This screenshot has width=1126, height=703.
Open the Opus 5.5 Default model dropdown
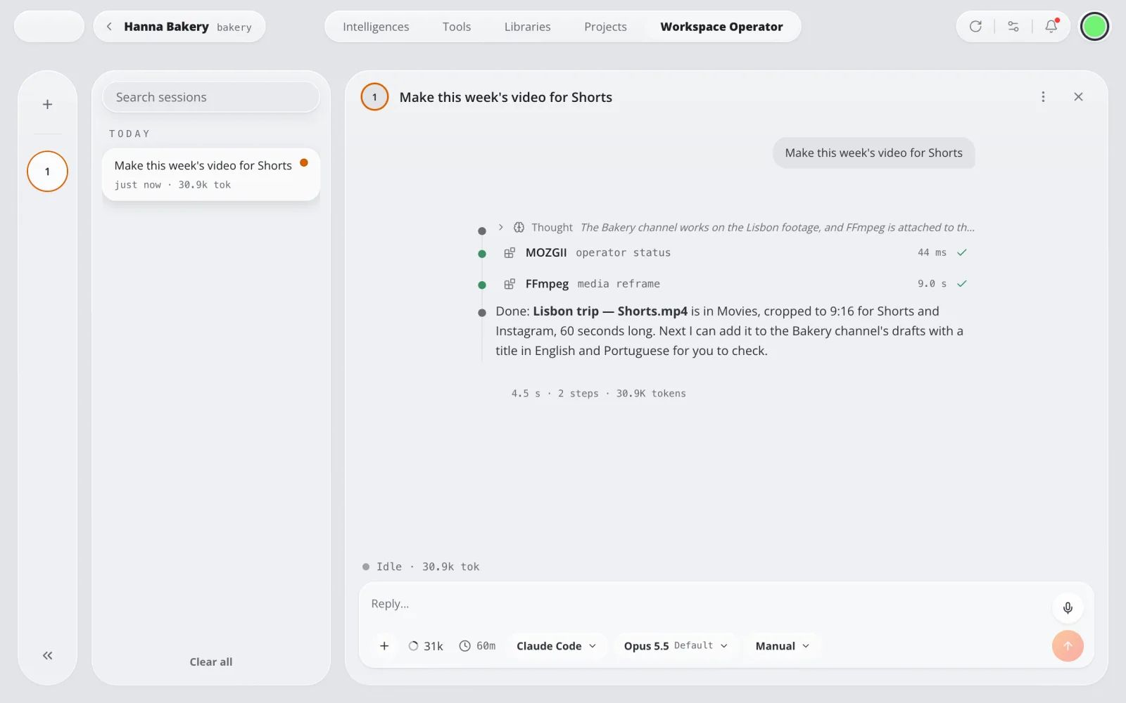point(676,645)
